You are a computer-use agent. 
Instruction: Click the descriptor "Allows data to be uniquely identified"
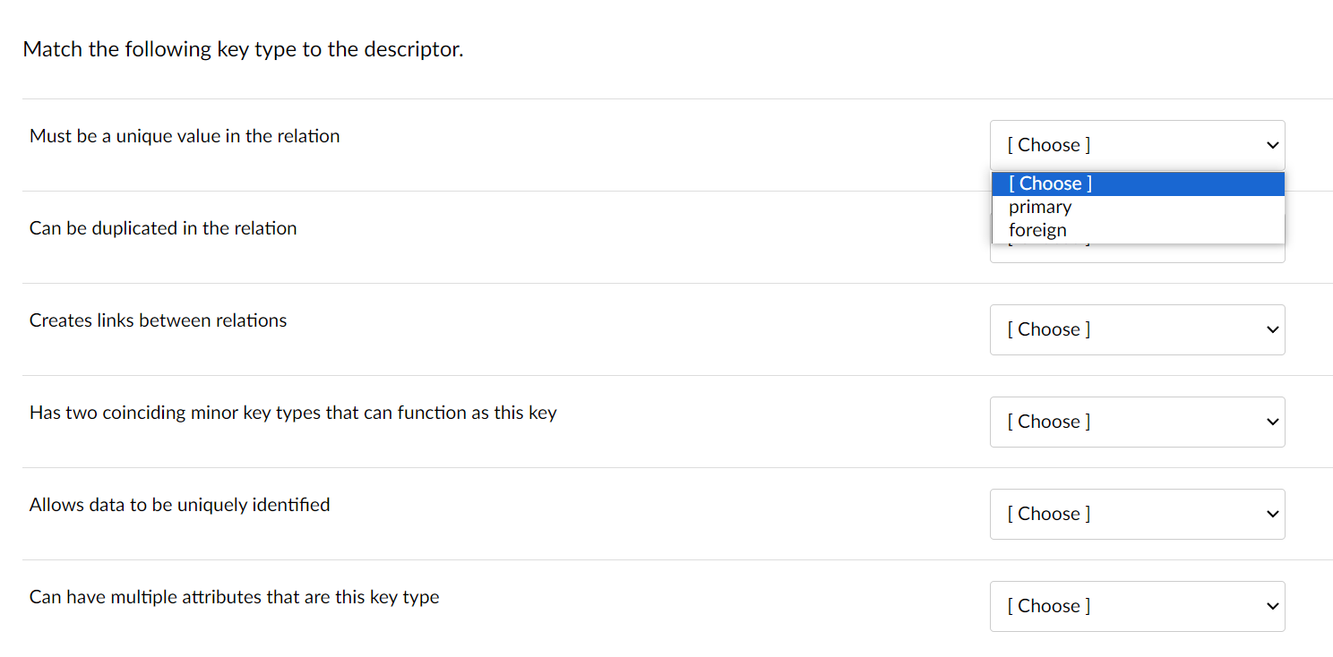click(x=179, y=504)
